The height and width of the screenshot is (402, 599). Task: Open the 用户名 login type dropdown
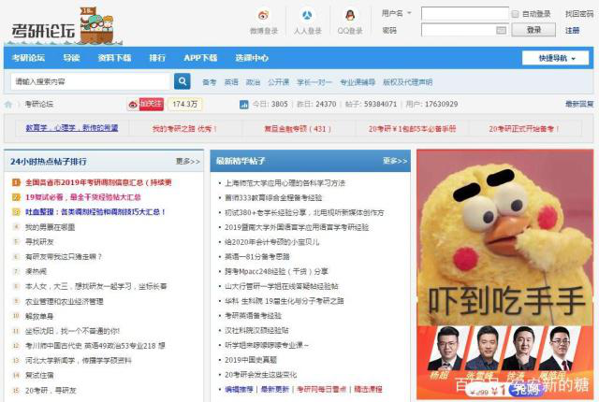tap(397, 14)
